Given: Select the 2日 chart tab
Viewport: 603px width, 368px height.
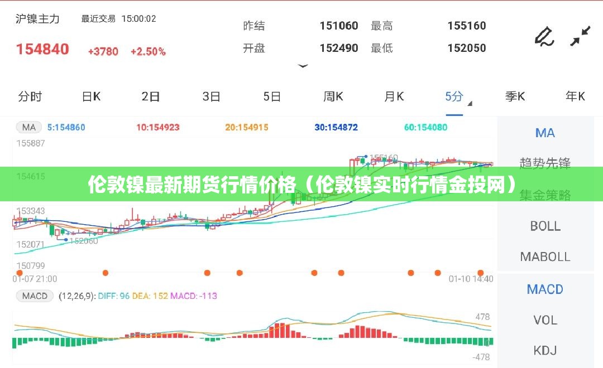Looking at the screenshot, I should (150, 96).
